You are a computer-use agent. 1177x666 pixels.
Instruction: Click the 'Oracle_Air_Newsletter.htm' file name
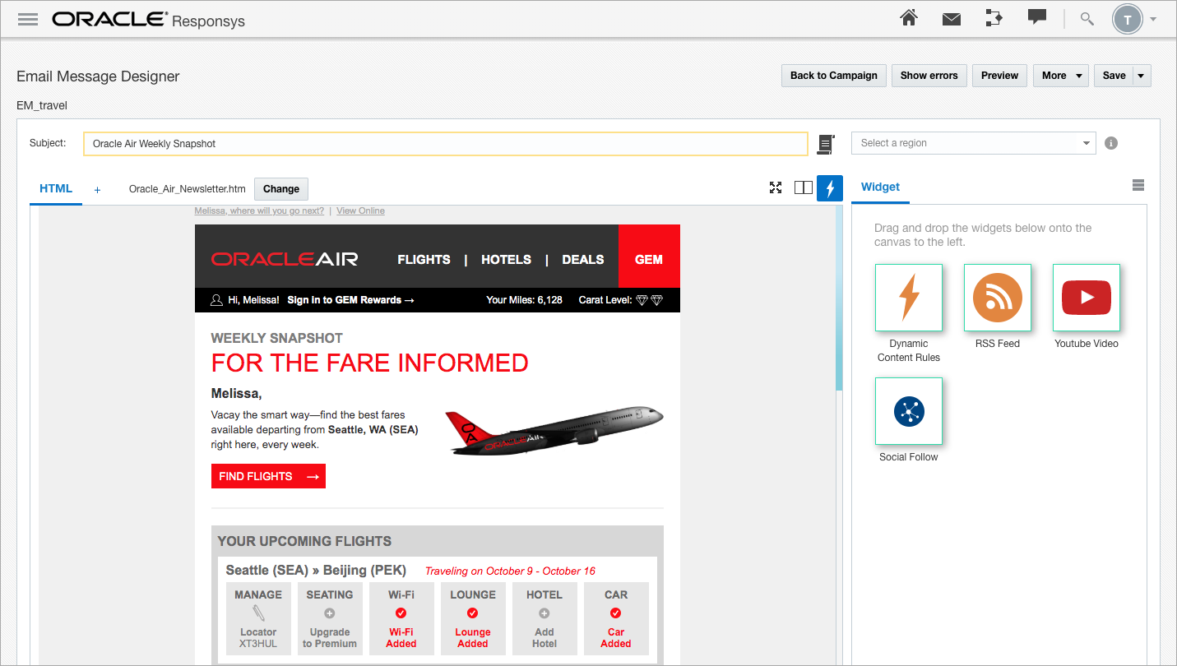pos(188,189)
